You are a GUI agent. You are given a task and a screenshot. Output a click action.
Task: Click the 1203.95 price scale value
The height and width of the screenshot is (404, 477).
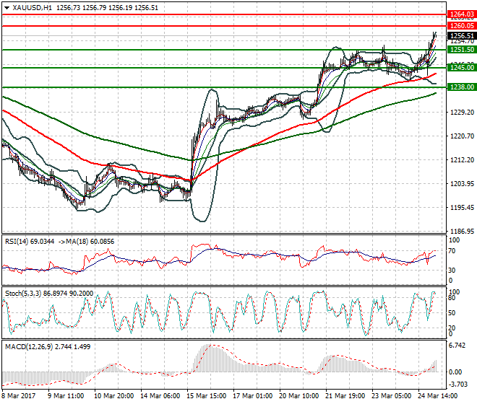pos(462,183)
